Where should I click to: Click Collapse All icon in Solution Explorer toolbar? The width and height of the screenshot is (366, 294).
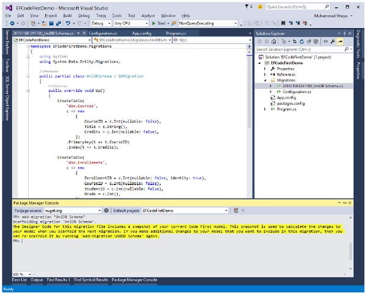(309, 43)
